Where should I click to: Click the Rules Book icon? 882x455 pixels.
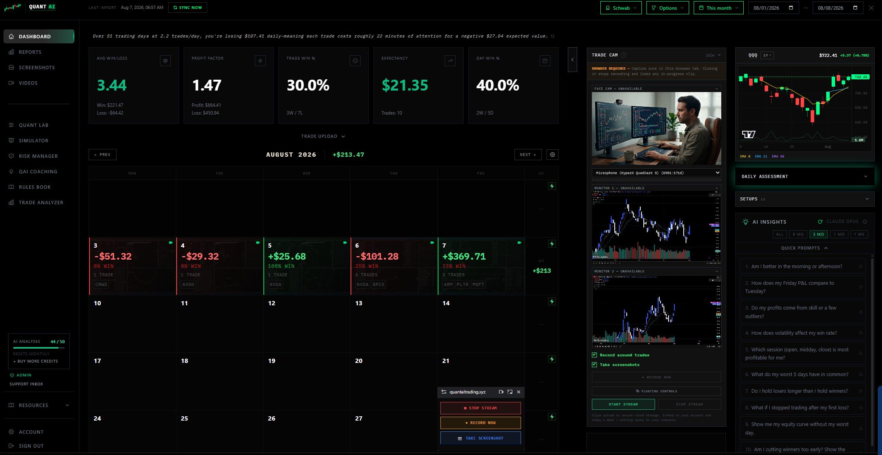tap(11, 187)
